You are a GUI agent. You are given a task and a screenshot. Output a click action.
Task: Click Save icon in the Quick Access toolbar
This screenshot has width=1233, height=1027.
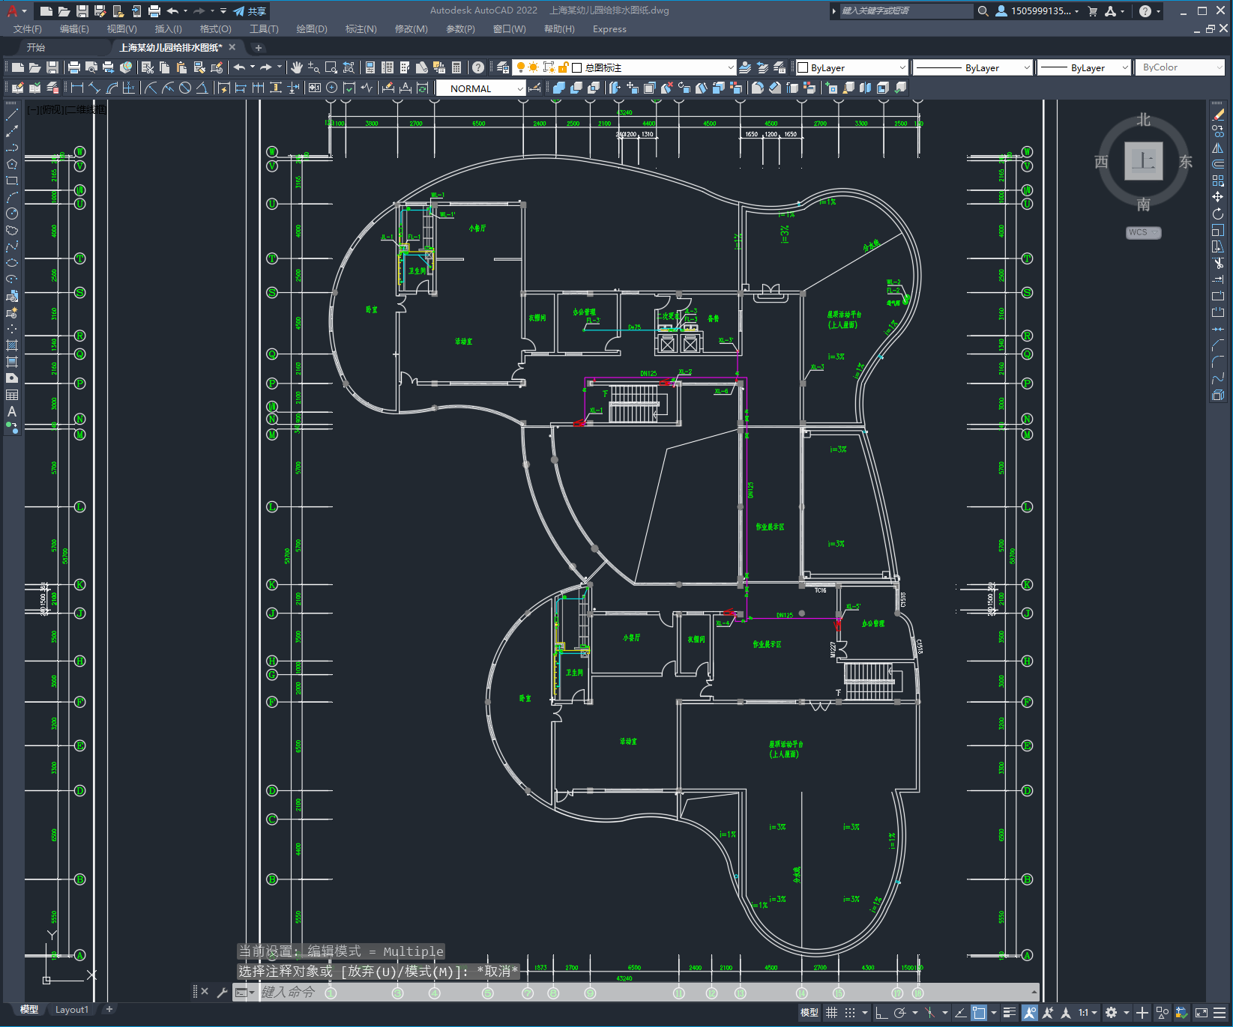[82, 11]
